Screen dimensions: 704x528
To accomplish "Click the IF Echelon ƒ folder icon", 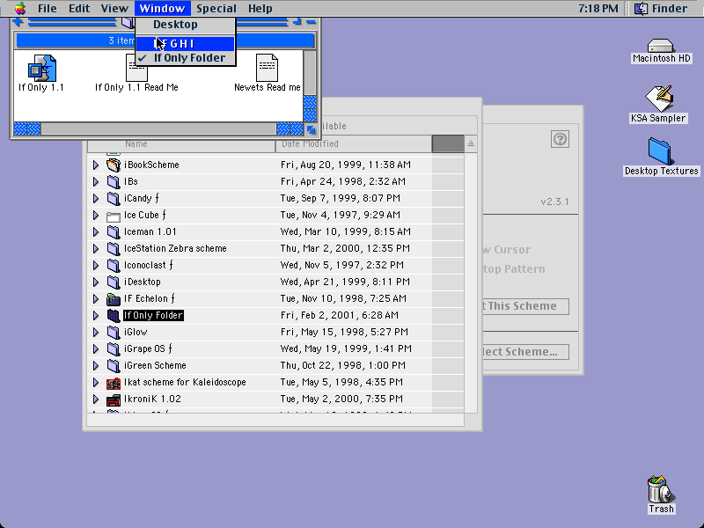I will [x=114, y=298].
